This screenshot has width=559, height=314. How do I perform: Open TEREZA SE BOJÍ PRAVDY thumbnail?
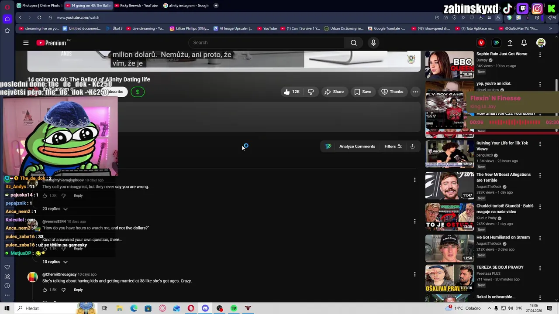pyautogui.click(x=449, y=278)
